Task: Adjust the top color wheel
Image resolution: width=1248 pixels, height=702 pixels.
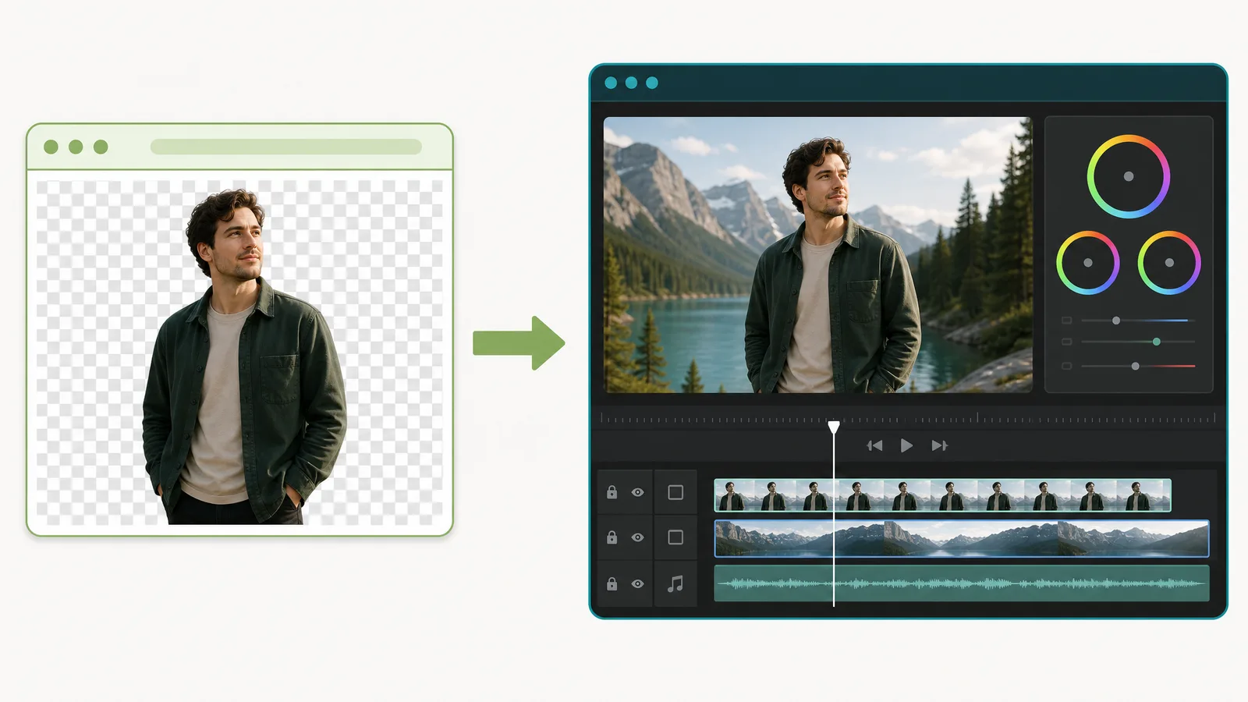Action: click(x=1129, y=176)
